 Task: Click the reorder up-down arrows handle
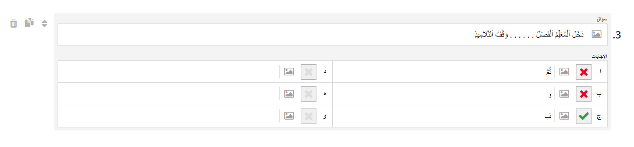(44, 23)
